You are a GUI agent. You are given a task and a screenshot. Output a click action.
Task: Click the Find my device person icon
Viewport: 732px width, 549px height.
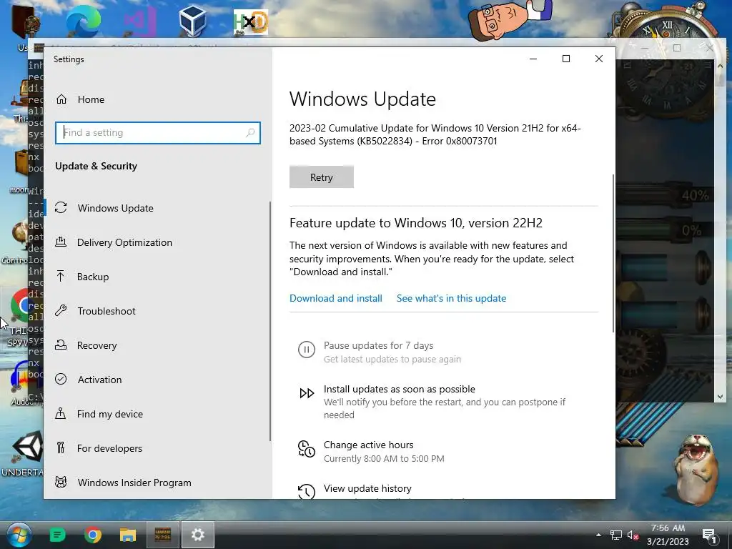coord(61,414)
